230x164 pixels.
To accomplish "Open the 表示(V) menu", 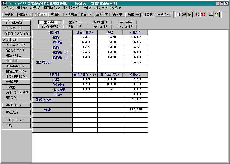I will (35, 8).
